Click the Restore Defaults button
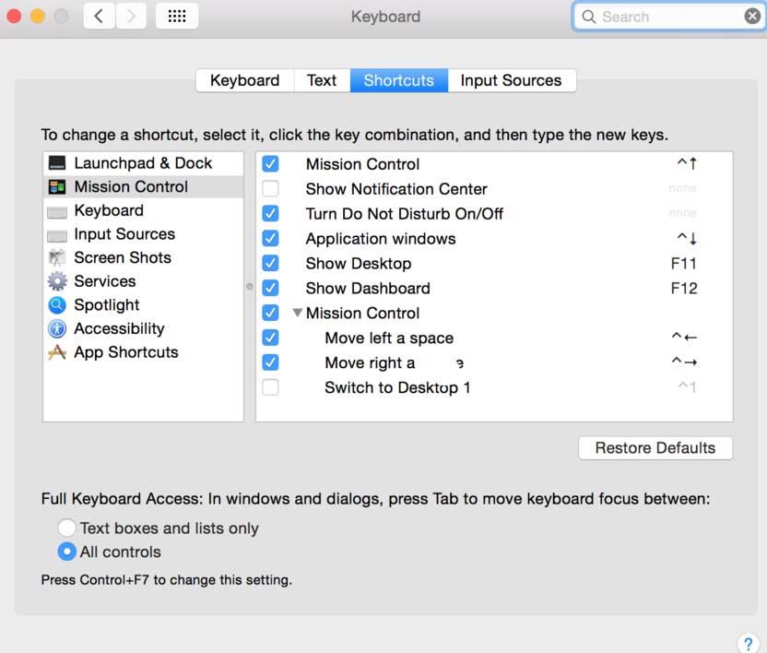 click(655, 448)
